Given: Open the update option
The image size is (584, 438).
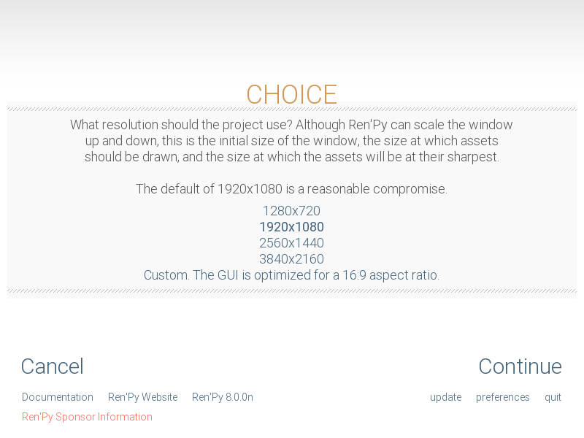Looking at the screenshot, I should coord(446,397).
